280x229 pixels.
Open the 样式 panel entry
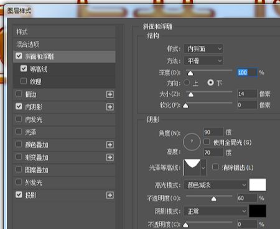64,32
